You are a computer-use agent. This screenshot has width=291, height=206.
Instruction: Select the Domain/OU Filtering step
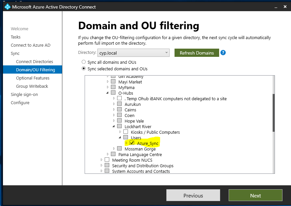32,70
